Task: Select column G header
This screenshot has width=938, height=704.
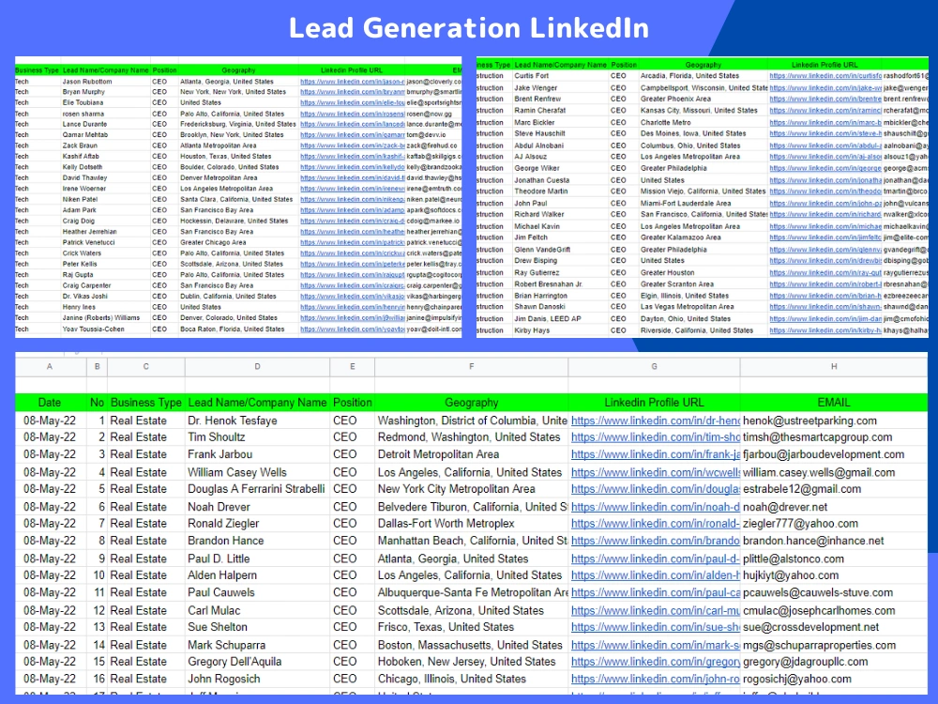Action: (654, 366)
